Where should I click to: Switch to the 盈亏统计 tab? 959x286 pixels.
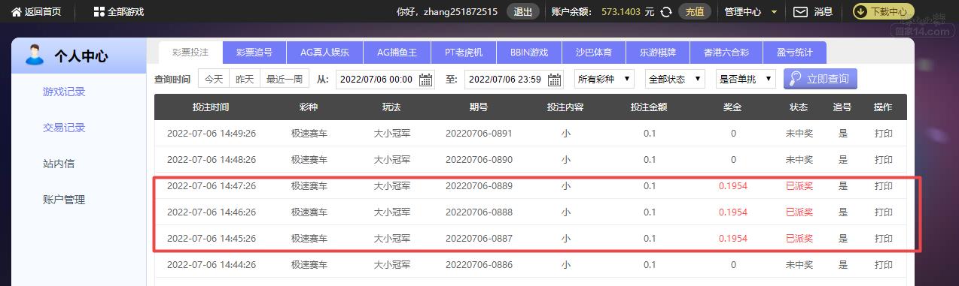coord(794,53)
